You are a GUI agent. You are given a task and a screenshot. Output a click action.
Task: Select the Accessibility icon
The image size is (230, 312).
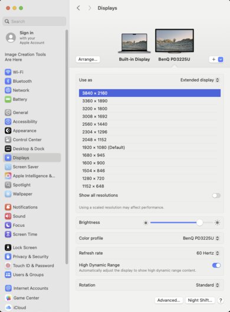click(8, 121)
